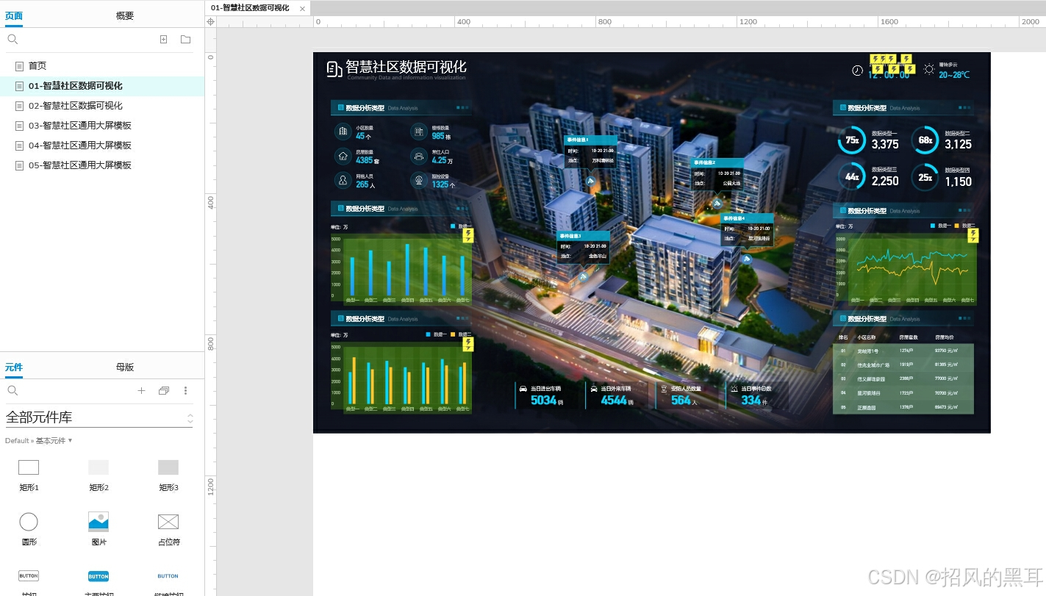Select the 2,250 value beside 数据类型三
The height and width of the screenshot is (596, 1046).
coord(885,182)
